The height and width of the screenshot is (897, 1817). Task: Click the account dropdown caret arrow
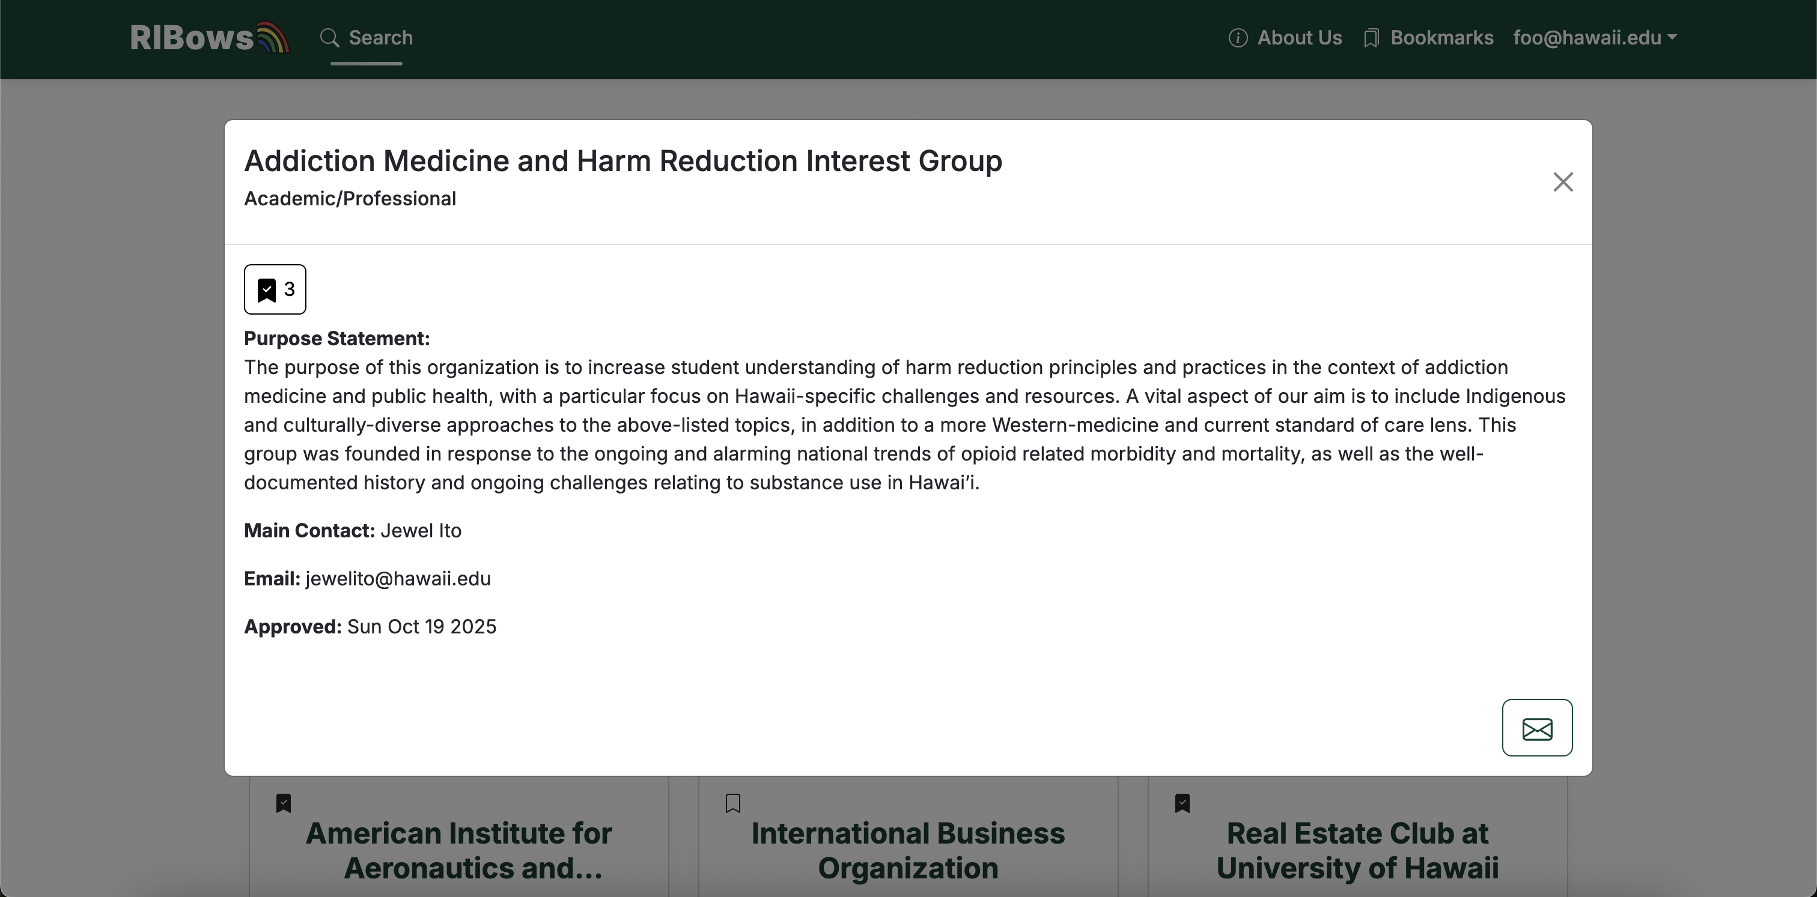1672,38
